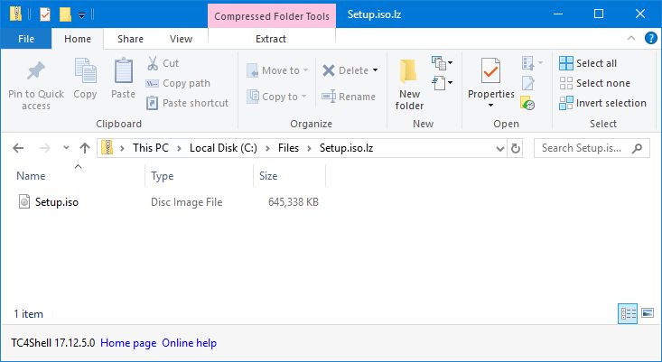Viewport: 662px width, 362px height.
Task: Open the Copy to menu
Action: 276,97
